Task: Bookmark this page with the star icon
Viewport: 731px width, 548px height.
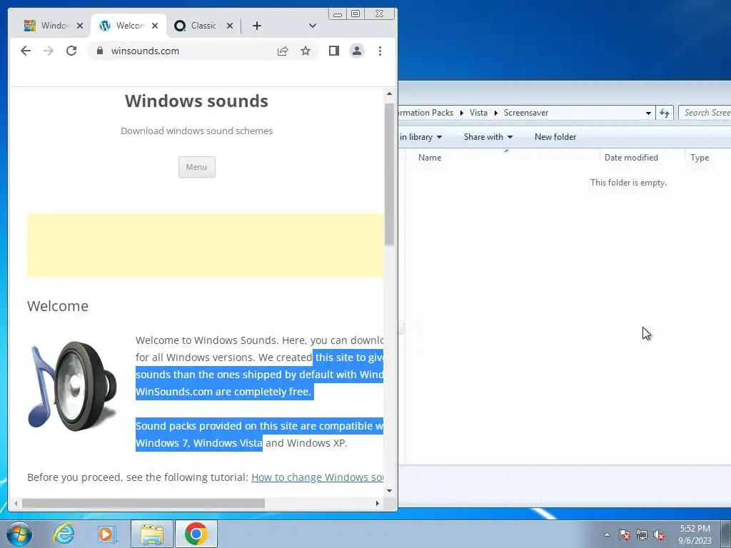Action: (306, 51)
